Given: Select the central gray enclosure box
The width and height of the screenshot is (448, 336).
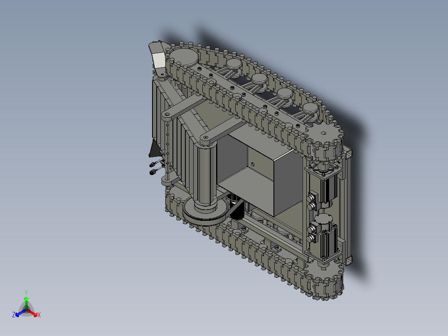Looking at the screenshot, I should 261,172.
